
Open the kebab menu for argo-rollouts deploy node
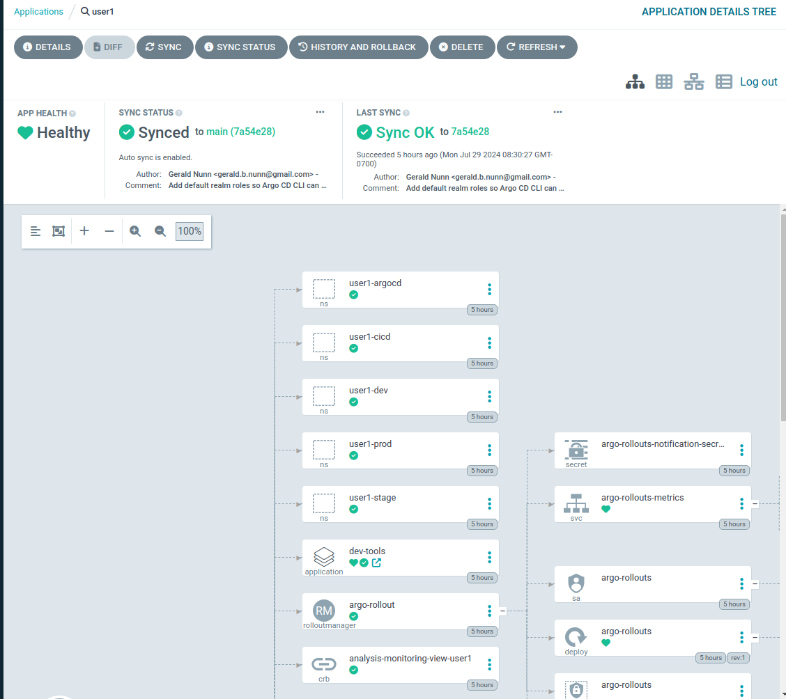click(x=741, y=637)
